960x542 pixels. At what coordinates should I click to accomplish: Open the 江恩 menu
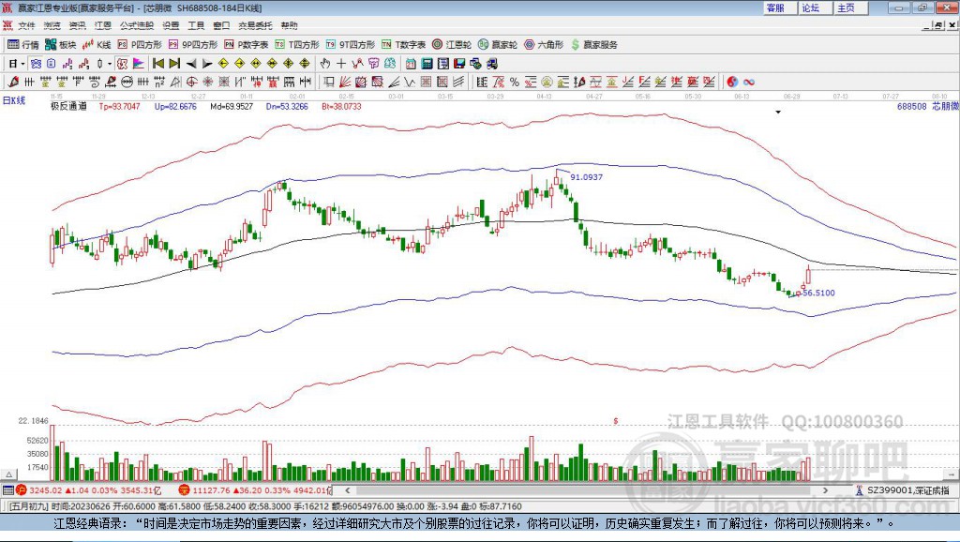point(103,25)
